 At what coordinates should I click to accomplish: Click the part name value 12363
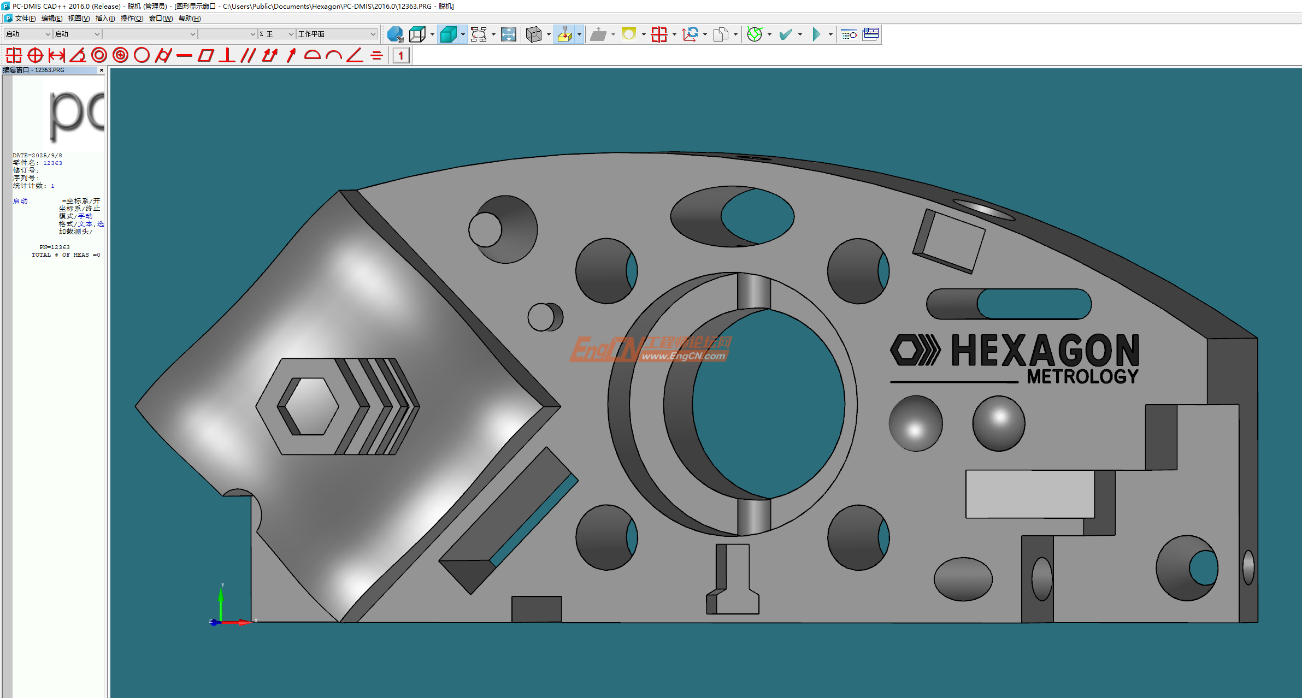click(52, 163)
